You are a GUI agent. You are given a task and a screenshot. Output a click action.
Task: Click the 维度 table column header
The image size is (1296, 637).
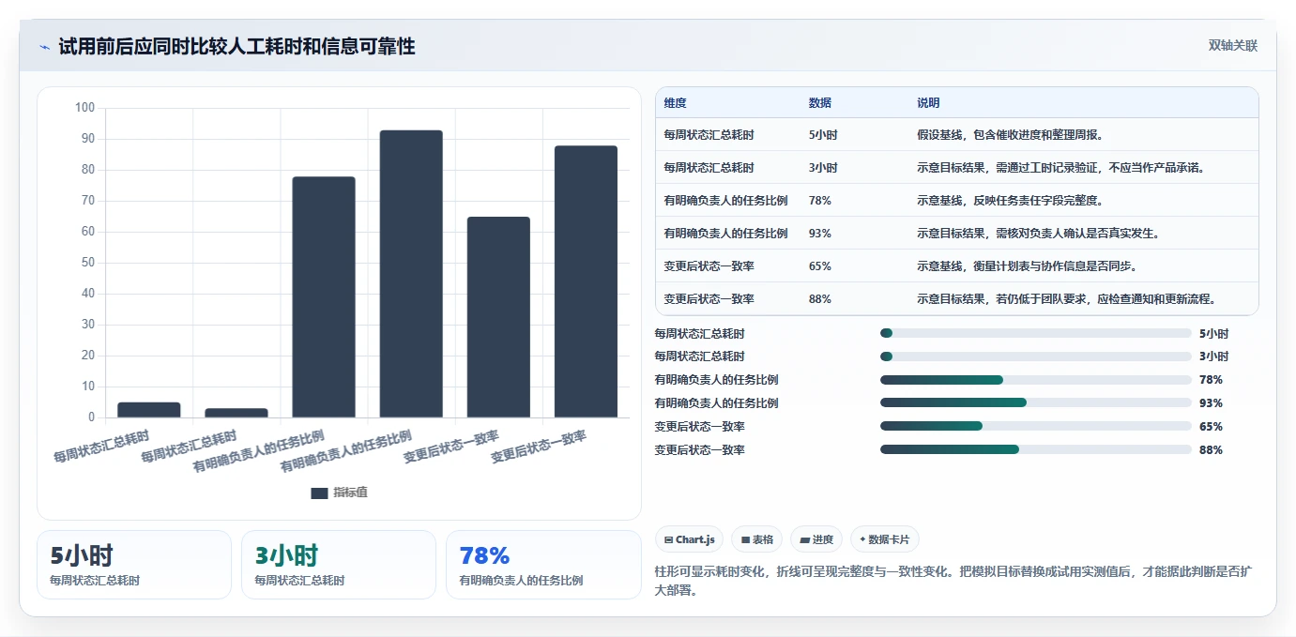675,103
